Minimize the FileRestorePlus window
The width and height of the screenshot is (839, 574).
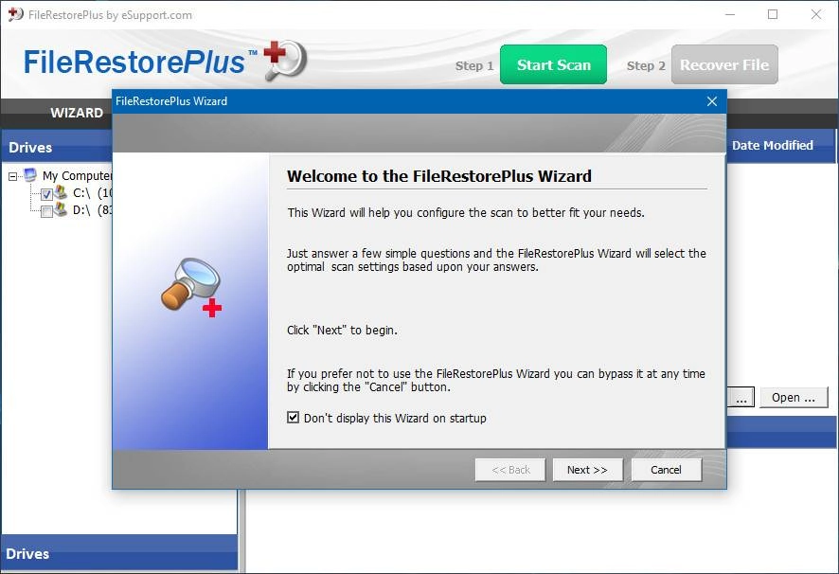pos(730,14)
